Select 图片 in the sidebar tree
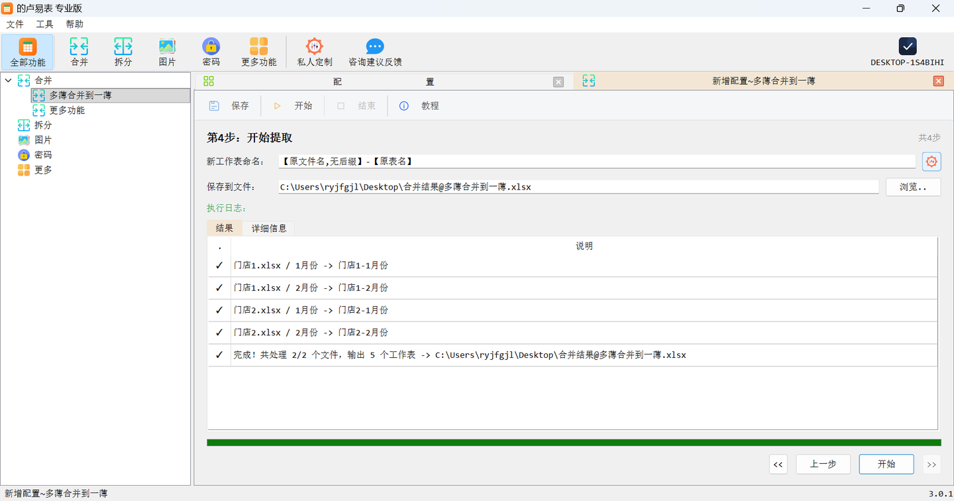The height and width of the screenshot is (501, 954). coord(43,140)
